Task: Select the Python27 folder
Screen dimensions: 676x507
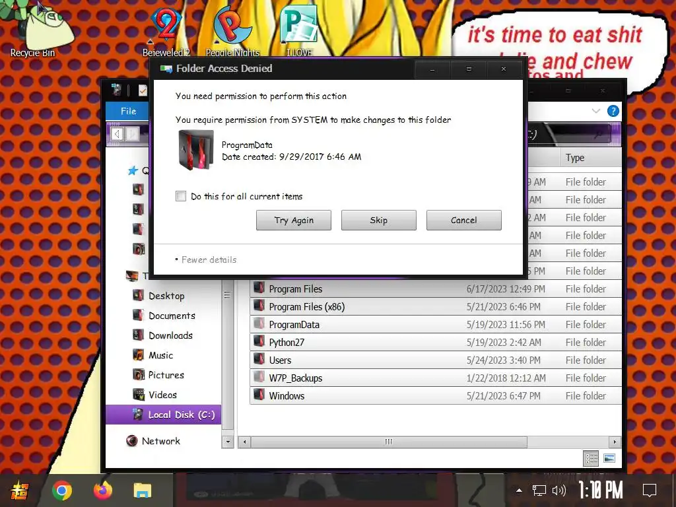Action: 436,343
